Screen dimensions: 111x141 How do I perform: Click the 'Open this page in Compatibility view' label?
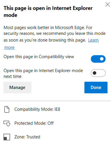coord(39,57)
